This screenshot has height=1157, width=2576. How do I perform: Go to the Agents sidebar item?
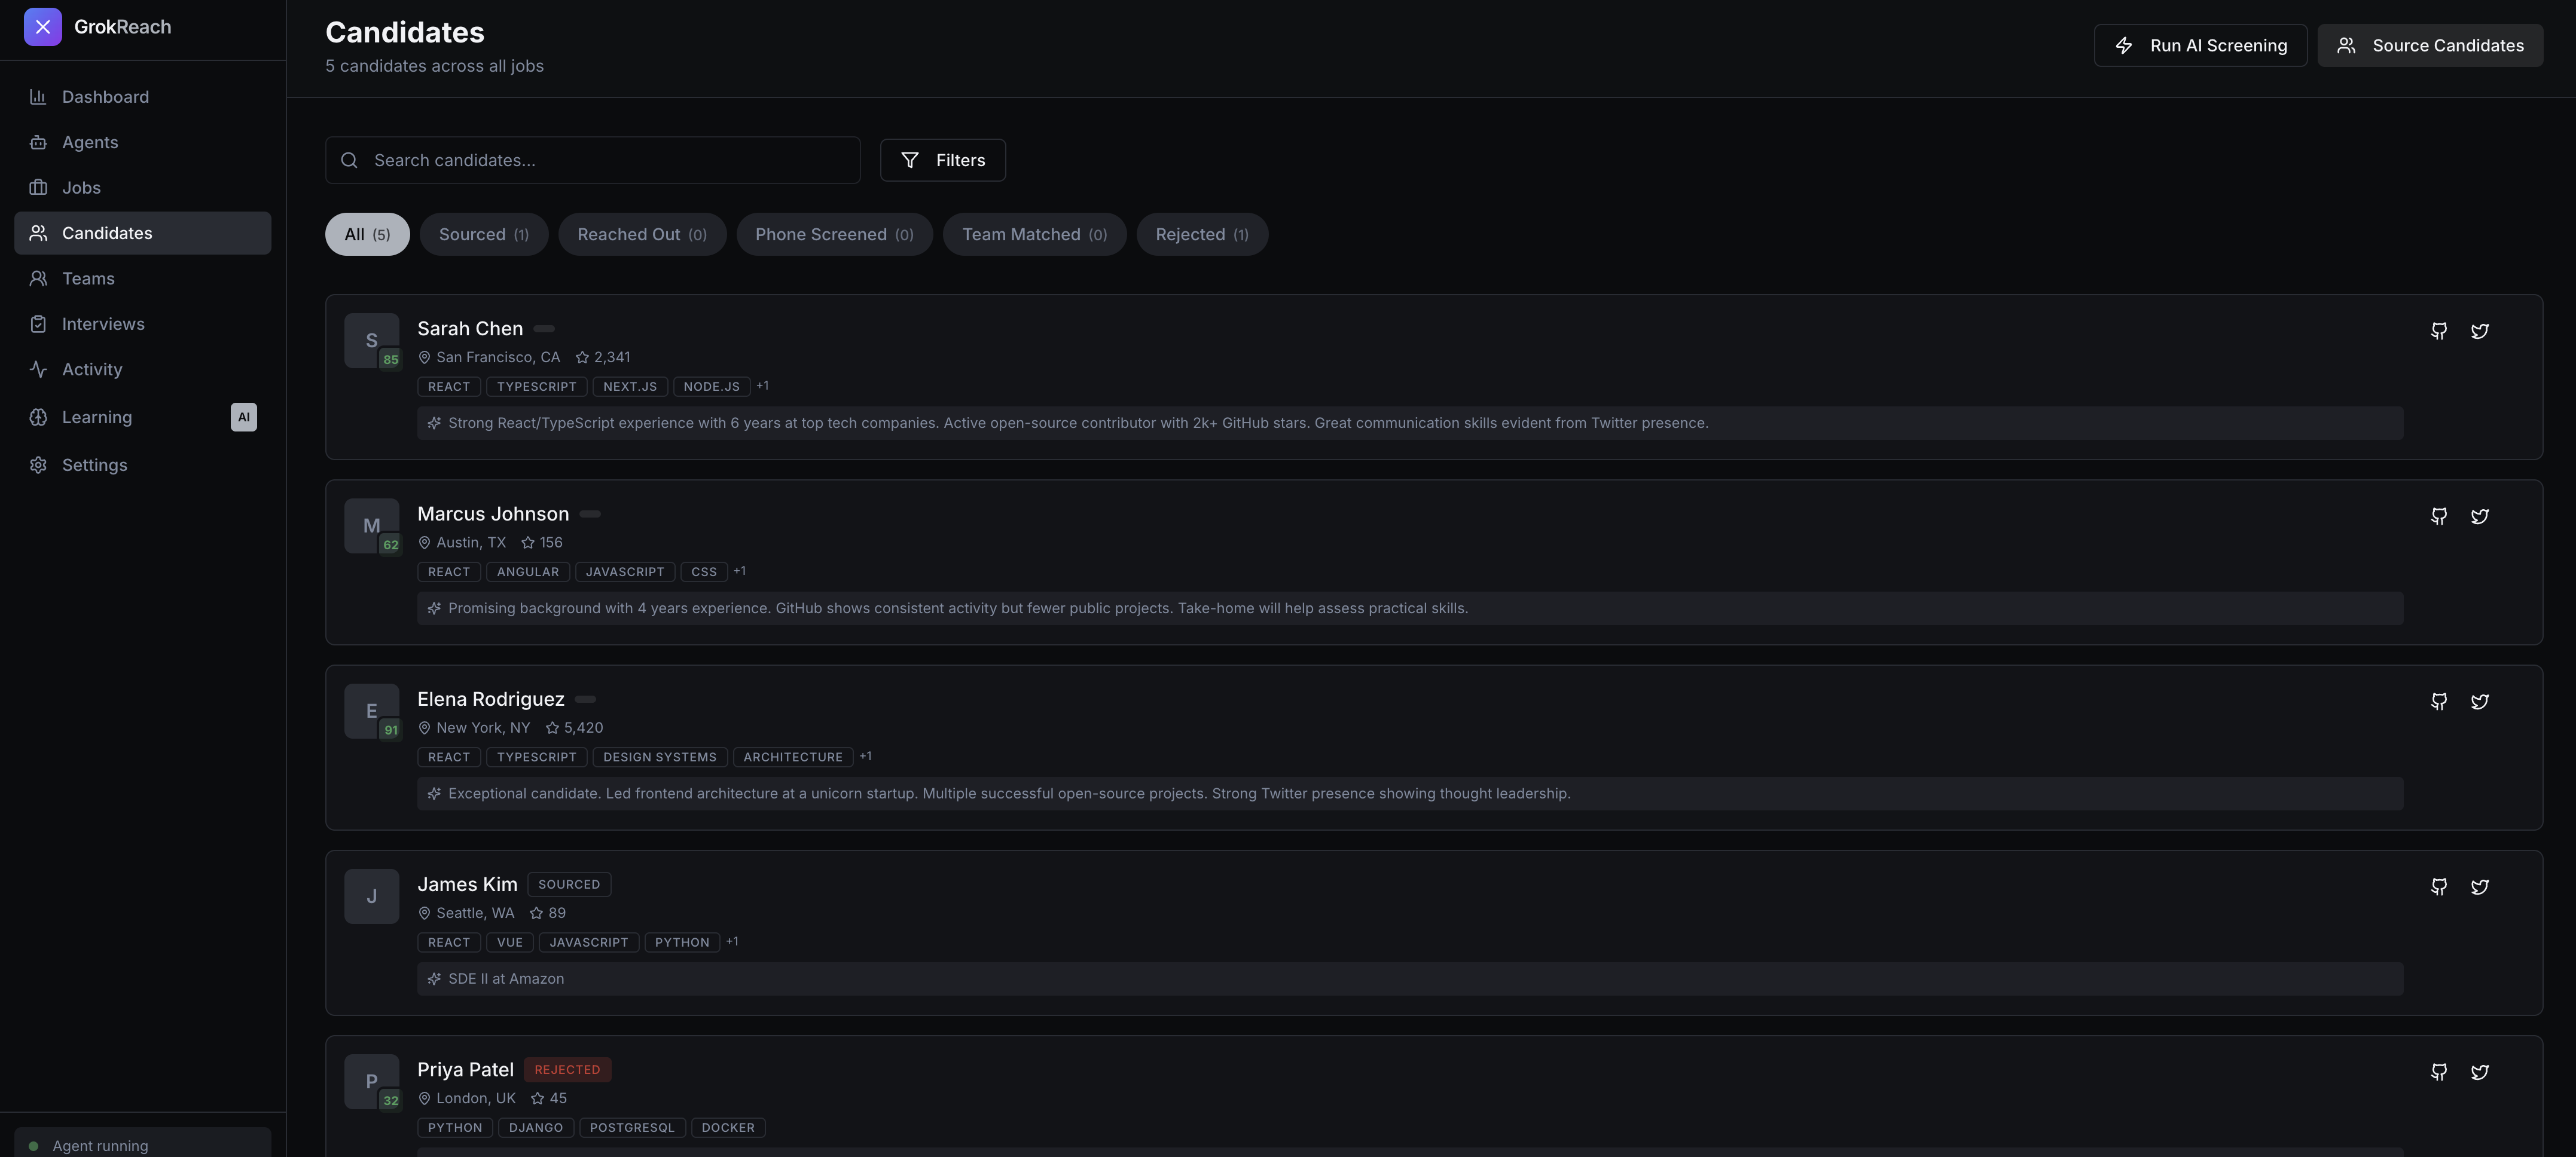(89, 142)
